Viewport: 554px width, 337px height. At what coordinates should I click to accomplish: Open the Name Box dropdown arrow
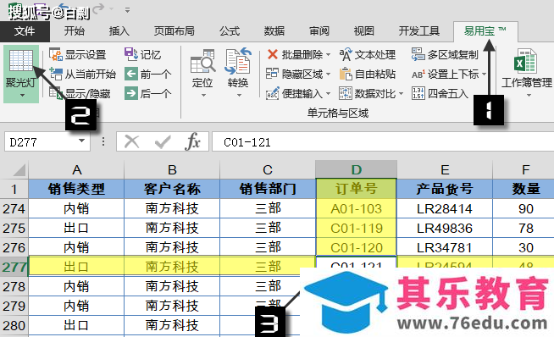pyautogui.click(x=81, y=141)
